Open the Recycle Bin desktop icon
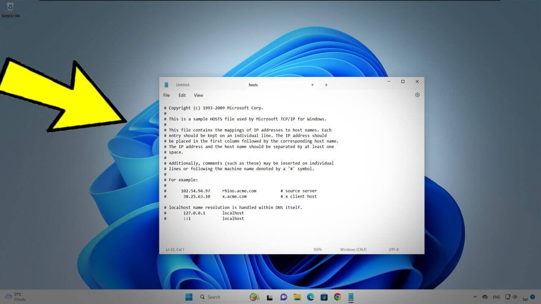The image size is (541, 304). 10,10
